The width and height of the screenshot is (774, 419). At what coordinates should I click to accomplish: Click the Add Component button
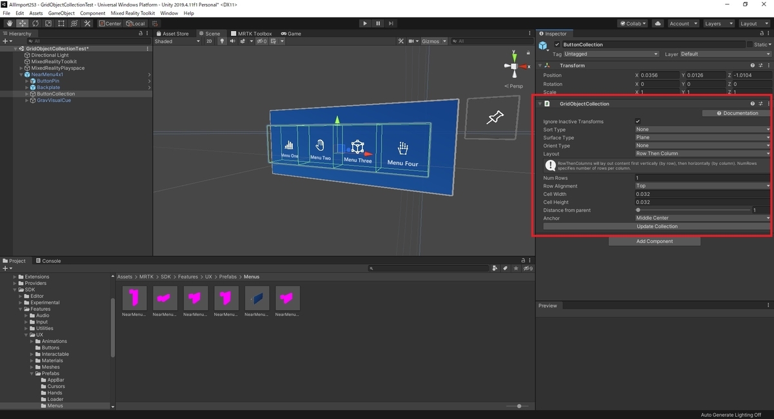click(654, 242)
